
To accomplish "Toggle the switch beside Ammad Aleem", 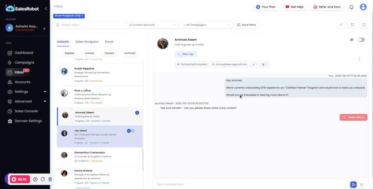I will click(x=361, y=40).
